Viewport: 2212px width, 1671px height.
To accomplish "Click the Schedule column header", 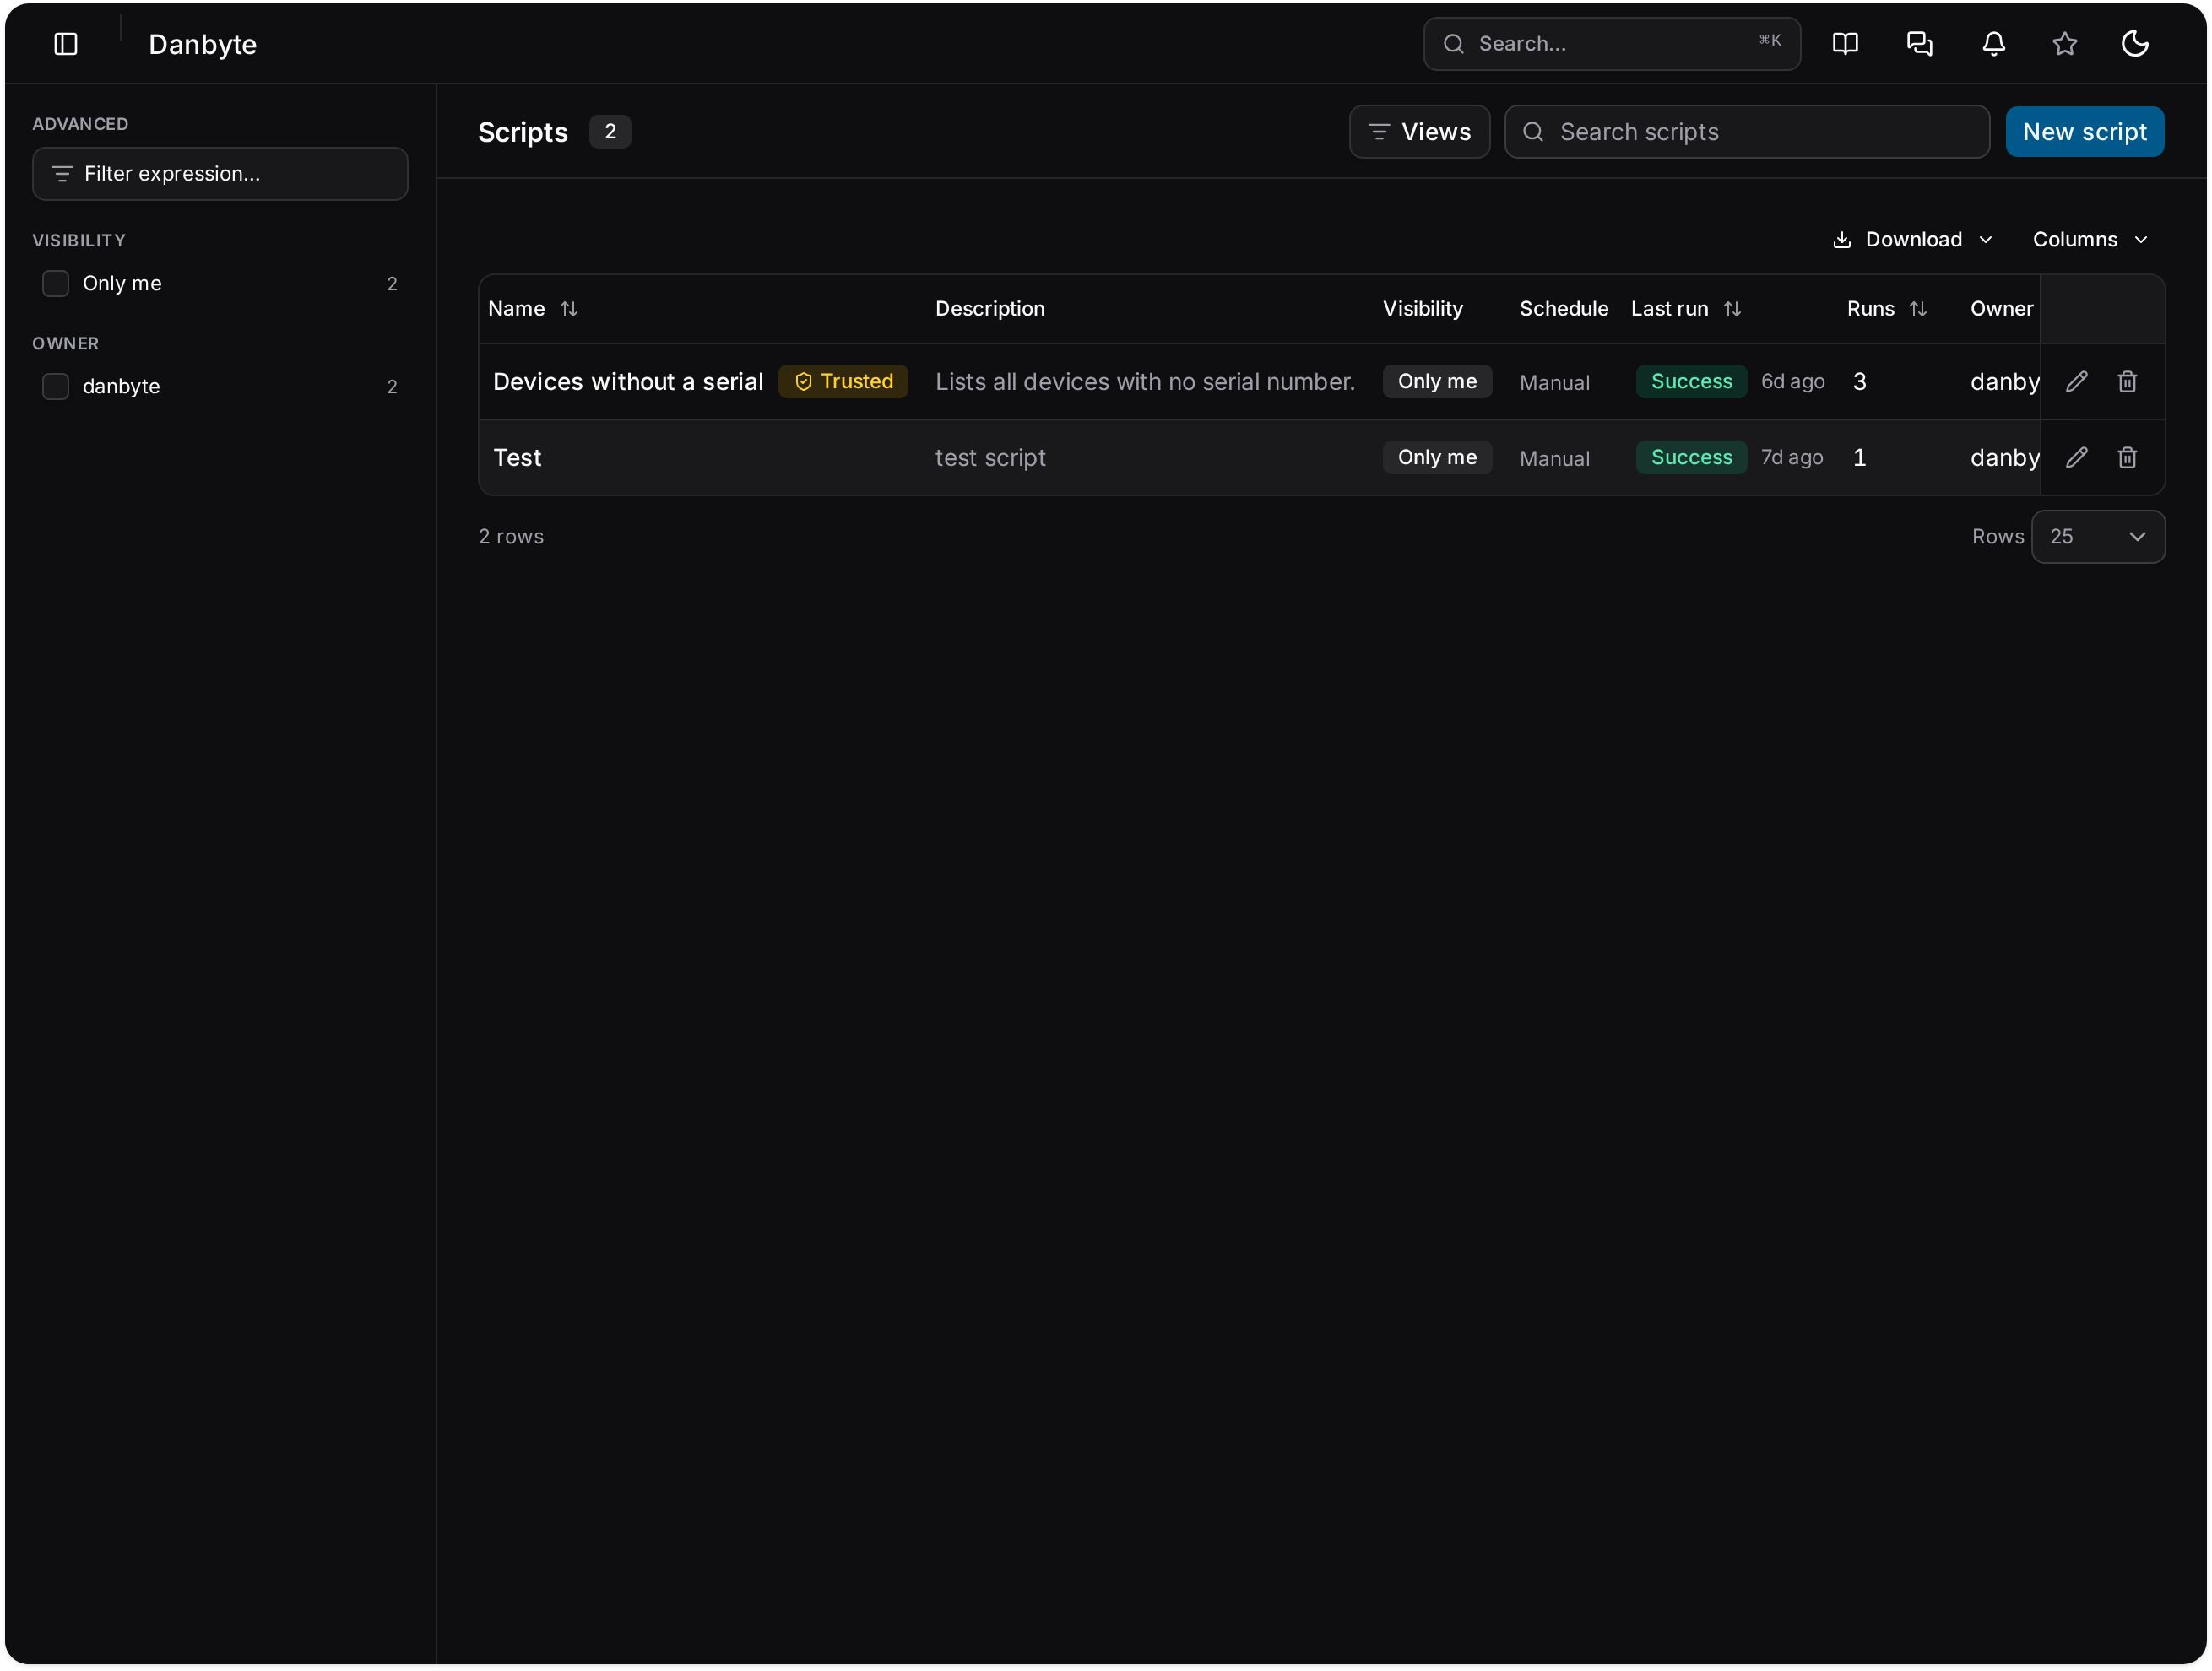I will (x=1564, y=309).
